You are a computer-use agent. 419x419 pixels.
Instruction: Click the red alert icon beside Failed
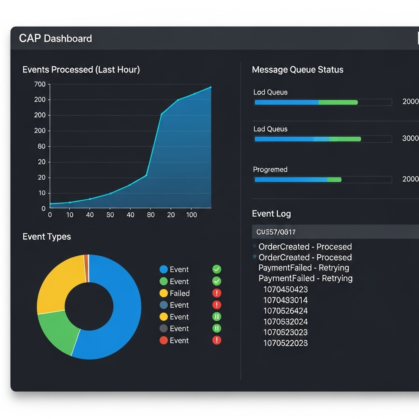pos(217,293)
